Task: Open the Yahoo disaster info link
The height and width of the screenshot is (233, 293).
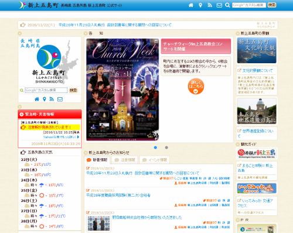Action: pyautogui.click(x=61, y=137)
